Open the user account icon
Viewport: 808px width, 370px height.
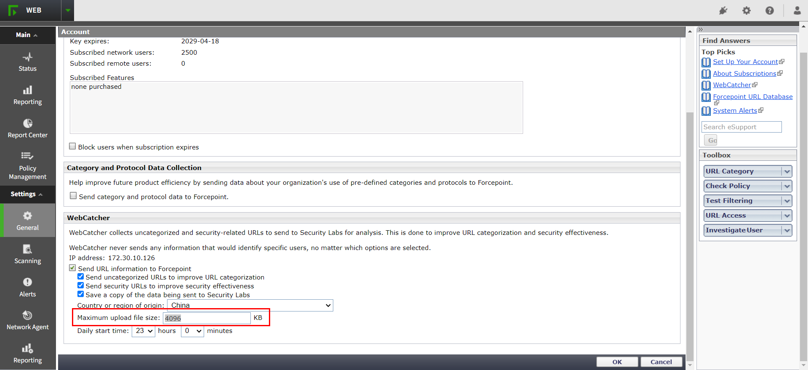coord(797,11)
